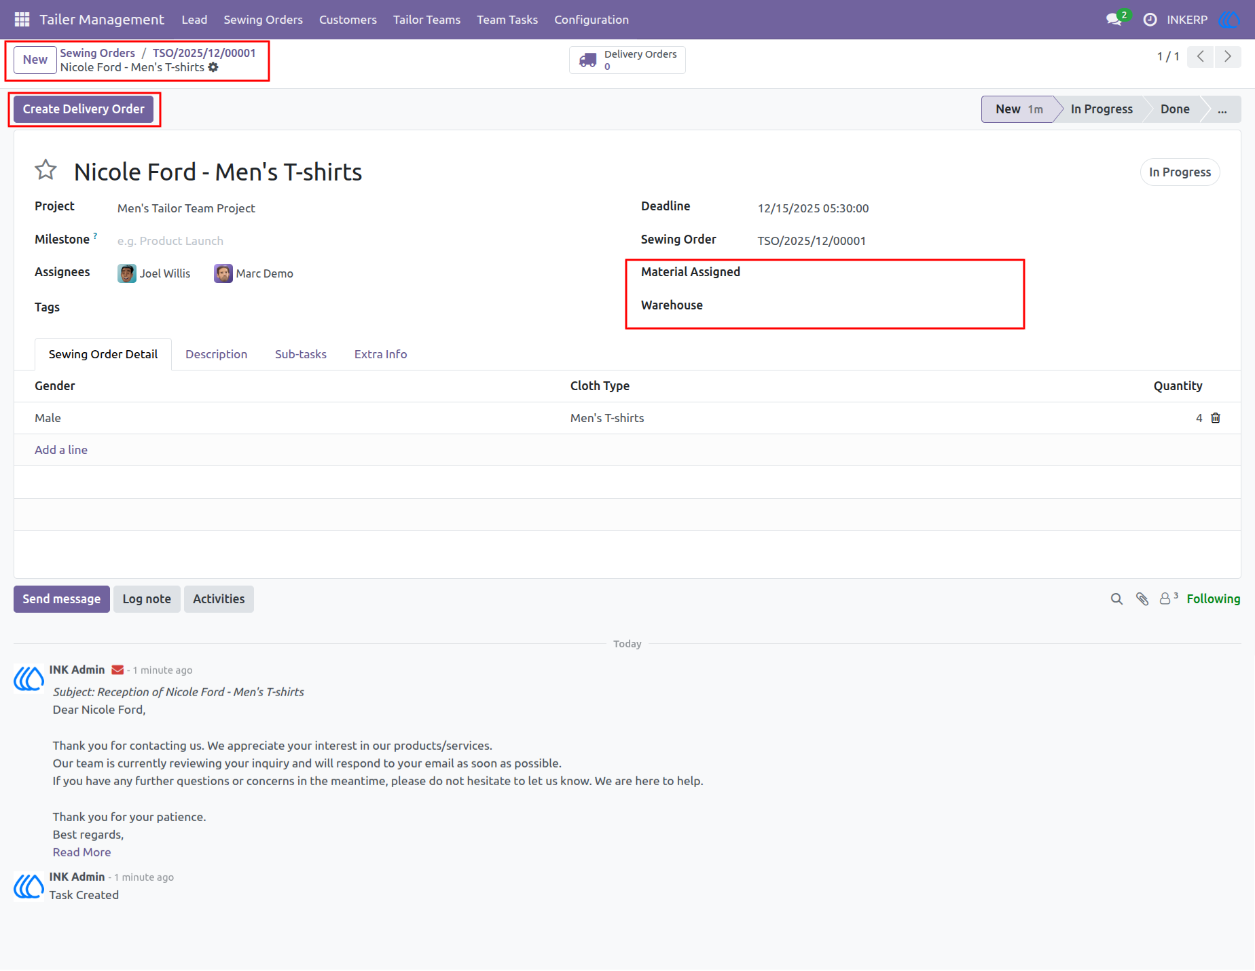Show followers list icon
This screenshot has width=1255, height=971.
[x=1168, y=598]
